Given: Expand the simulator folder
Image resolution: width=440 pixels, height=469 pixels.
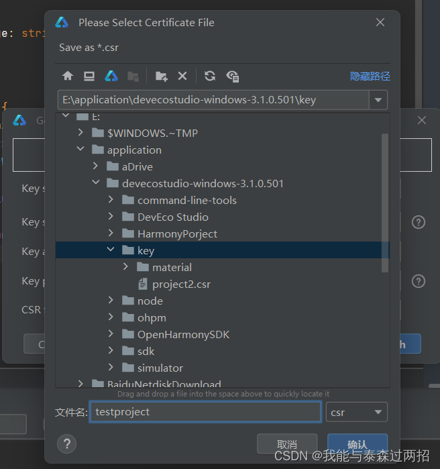Looking at the screenshot, I should pos(111,367).
